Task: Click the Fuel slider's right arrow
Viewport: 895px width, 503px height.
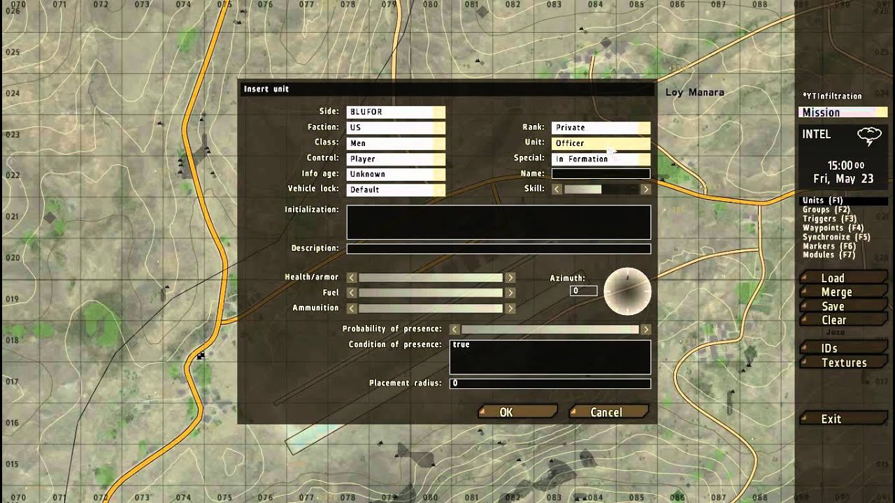Action: [x=510, y=293]
